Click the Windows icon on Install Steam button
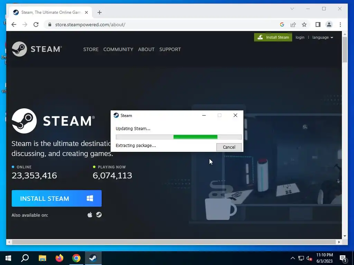This screenshot has width=354, height=265. (90, 198)
